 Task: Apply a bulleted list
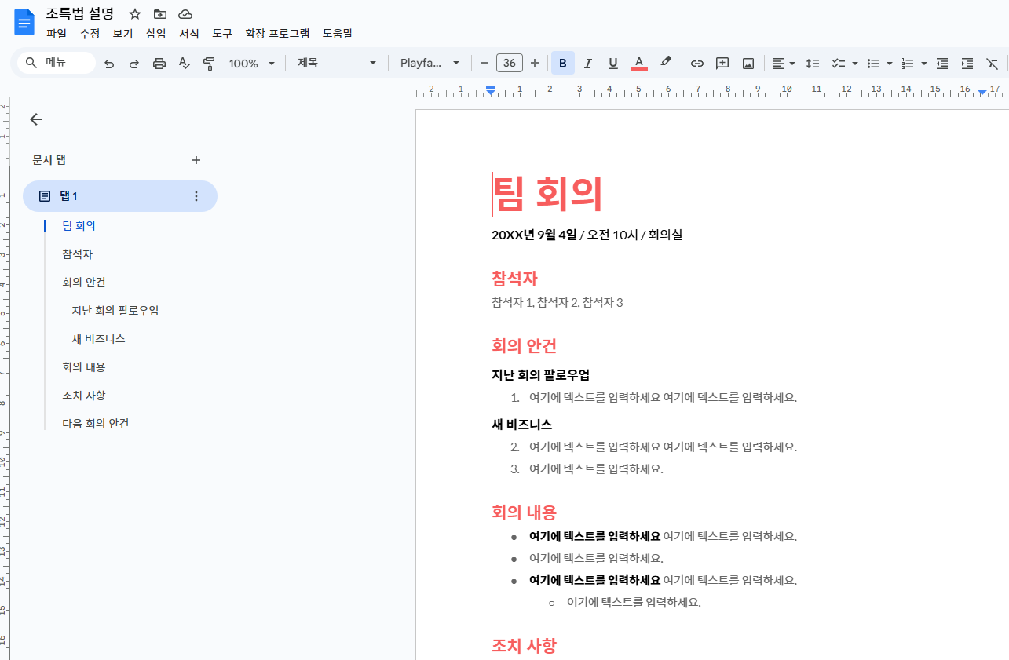(872, 64)
